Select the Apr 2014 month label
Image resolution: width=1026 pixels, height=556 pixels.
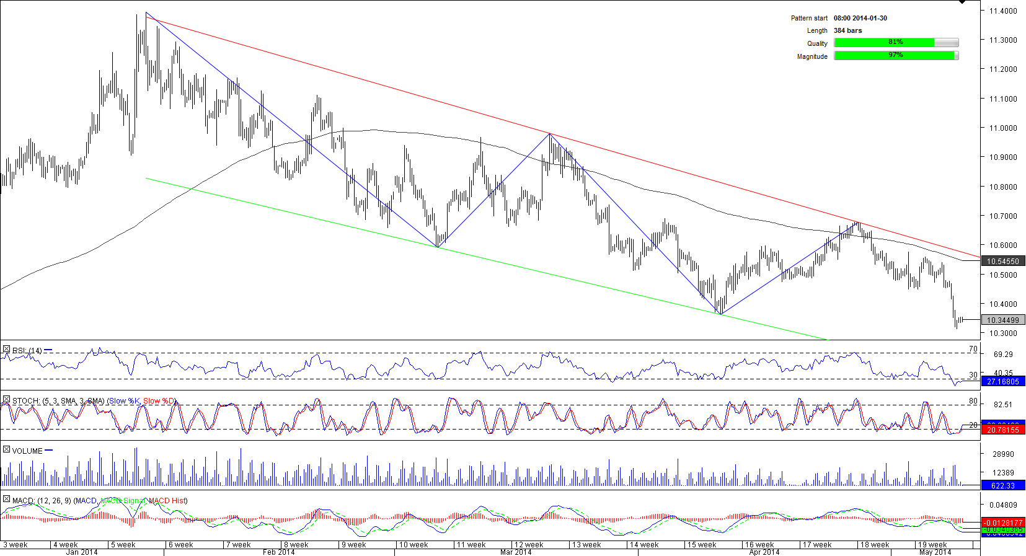[x=764, y=552]
